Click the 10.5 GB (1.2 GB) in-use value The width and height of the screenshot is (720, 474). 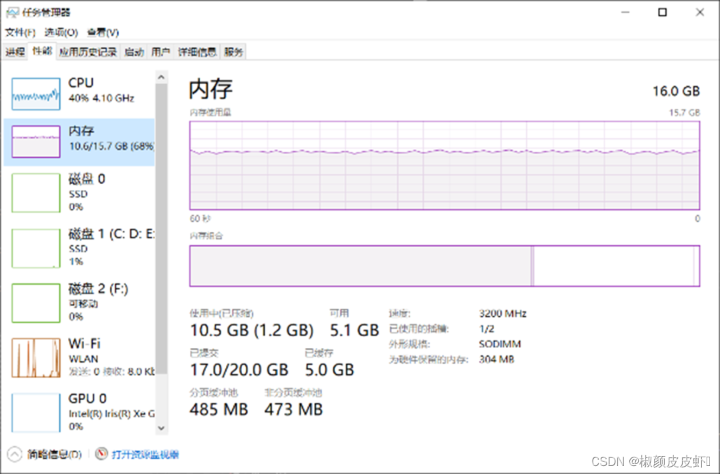(x=251, y=330)
